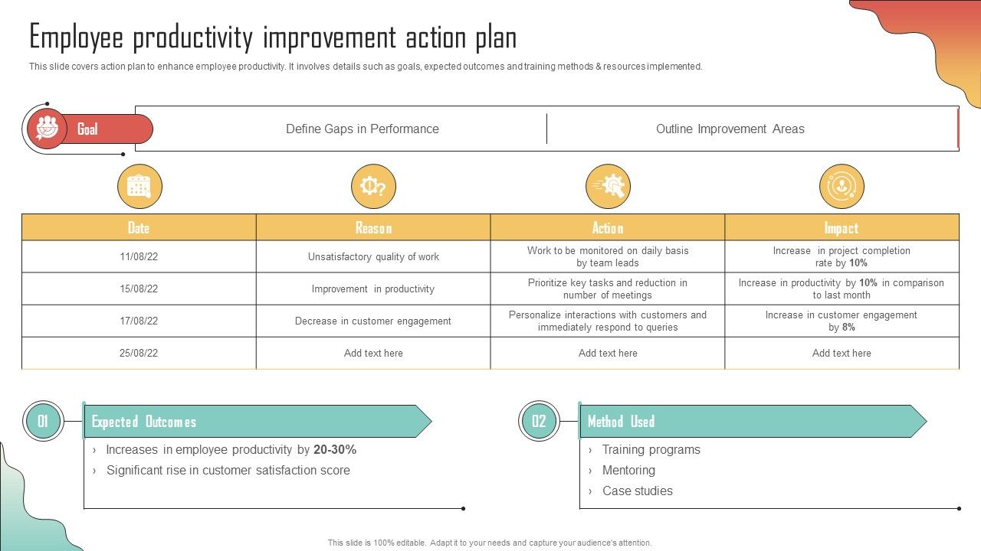Viewport: 981px width, 551px height.
Task: Click the Impact column header
Action: click(842, 228)
